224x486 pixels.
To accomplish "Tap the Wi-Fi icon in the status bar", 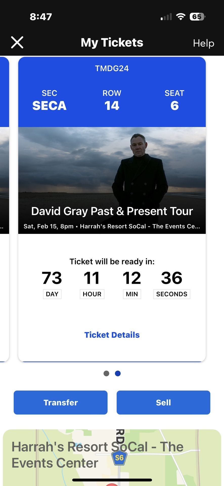I will (x=180, y=17).
